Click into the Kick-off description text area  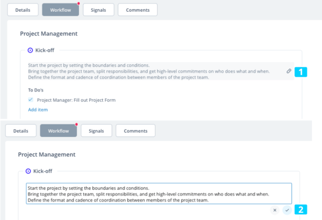[x=159, y=194]
